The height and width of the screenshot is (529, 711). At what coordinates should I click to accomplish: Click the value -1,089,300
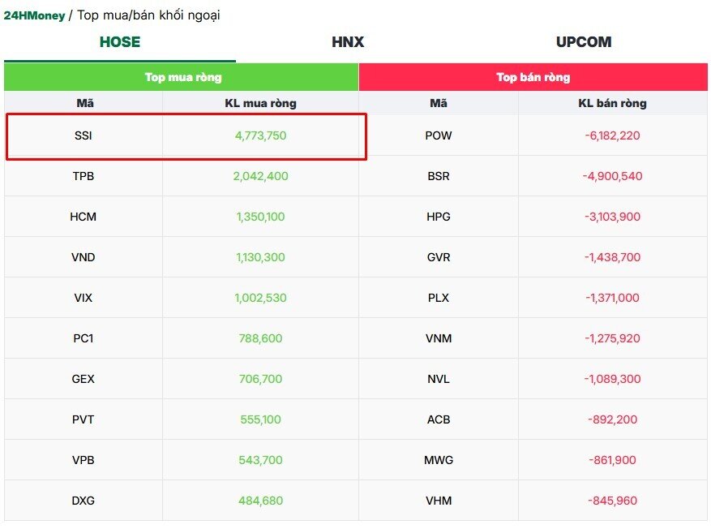pos(613,379)
